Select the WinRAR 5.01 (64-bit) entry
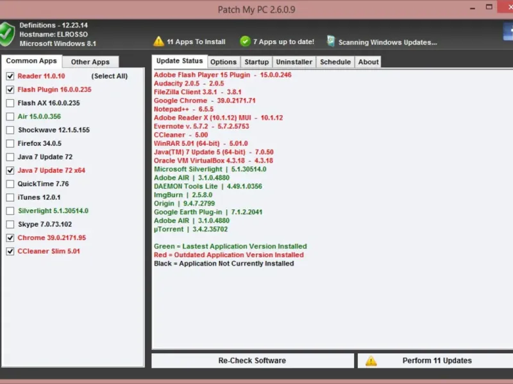Screen dimensions: 513x384 tap(201, 143)
